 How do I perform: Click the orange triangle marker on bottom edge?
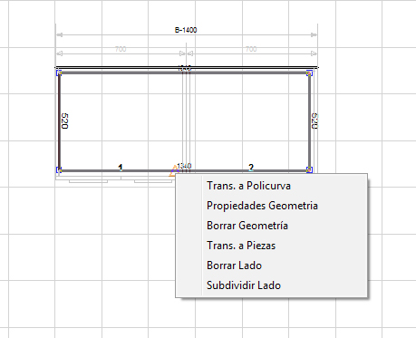[174, 171]
